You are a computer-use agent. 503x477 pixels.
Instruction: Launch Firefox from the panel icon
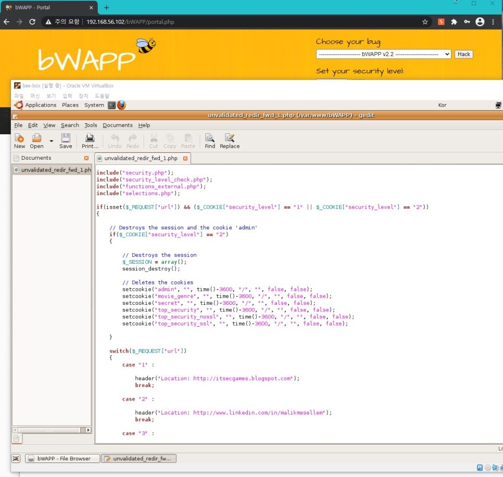click(121, 105)
